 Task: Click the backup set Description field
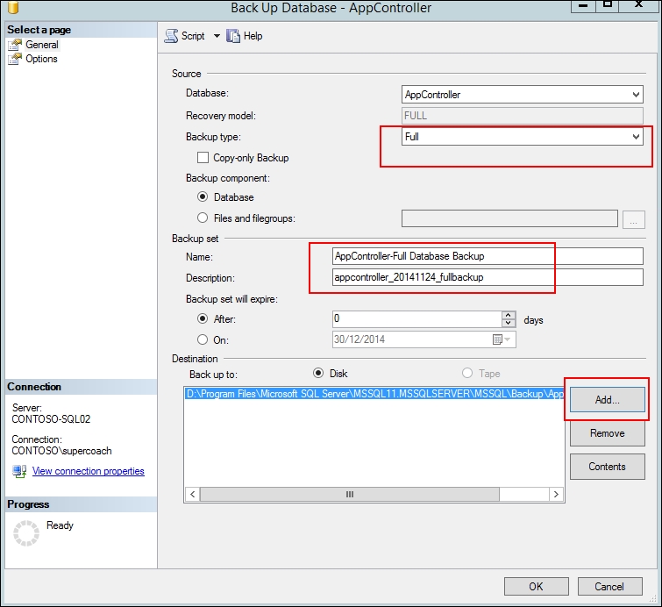tap(488, 277)
